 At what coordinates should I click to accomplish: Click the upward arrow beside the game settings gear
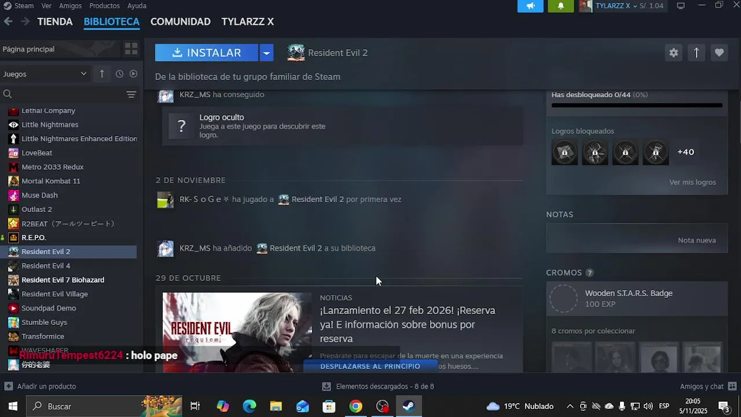point(696,53)
